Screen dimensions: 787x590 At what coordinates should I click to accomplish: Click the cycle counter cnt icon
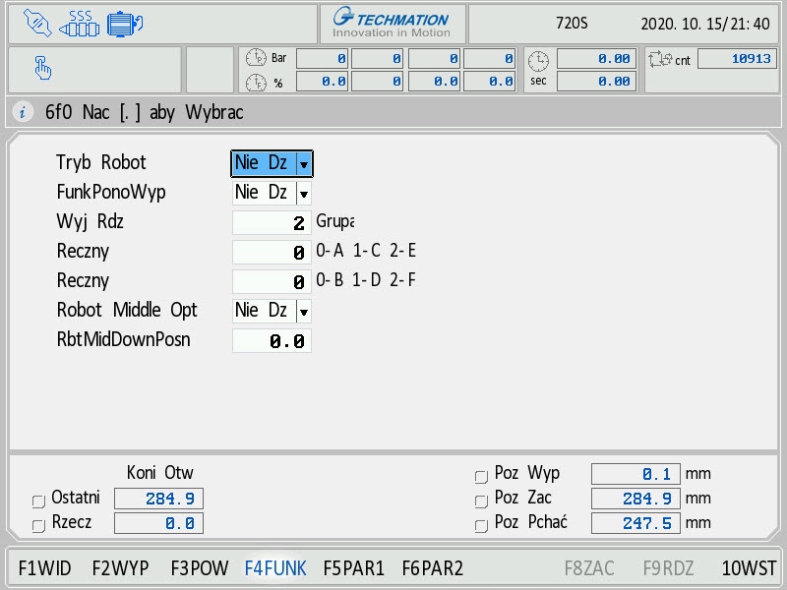[659, 59]
